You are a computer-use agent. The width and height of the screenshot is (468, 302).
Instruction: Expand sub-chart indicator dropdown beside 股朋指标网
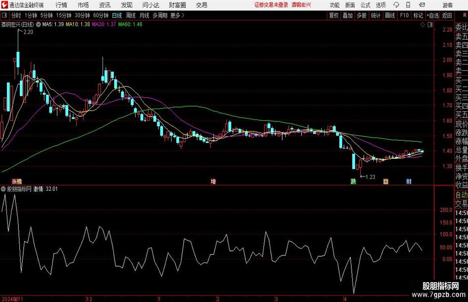point(3,189)
